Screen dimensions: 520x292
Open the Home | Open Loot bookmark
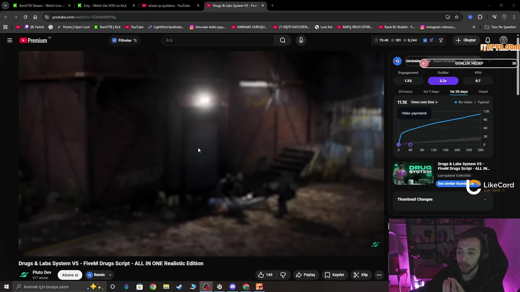click(74, 27)
